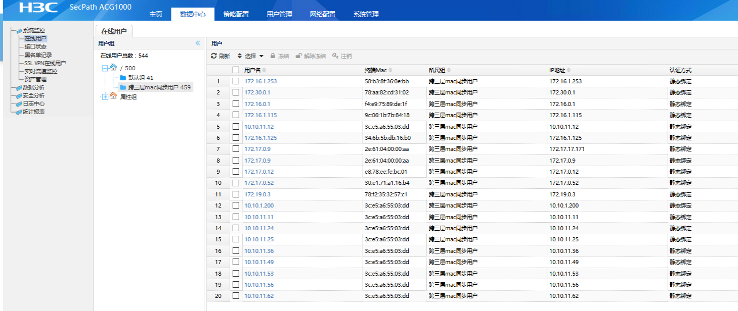Open the 策略配置 tab
The height and width of the screenshot is (311, 738).
pyautogui.click(x=236, y=14)
